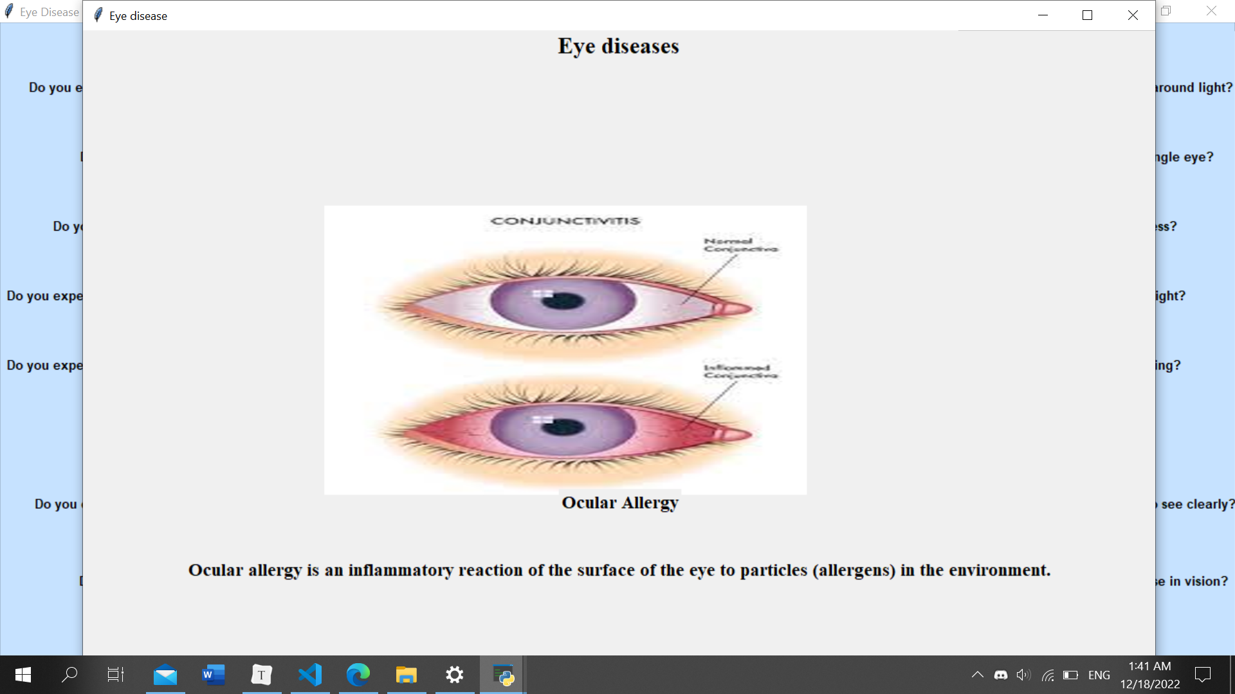Launch Microsoft Word from taskbar
The height and width of the screenshot is (694, 1235).
click(x=214, y=675)
